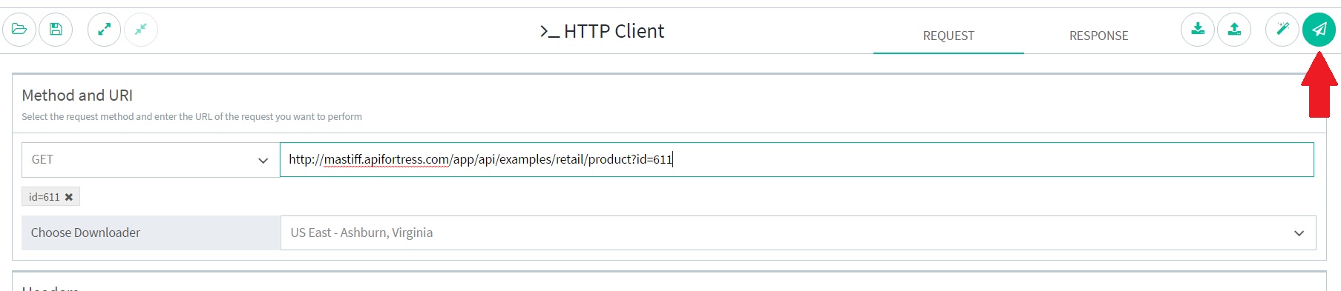Viewport: 1341px width, 291px height.
Task: Click chevron at right of downloader selector
Action: pos(1299,233)
